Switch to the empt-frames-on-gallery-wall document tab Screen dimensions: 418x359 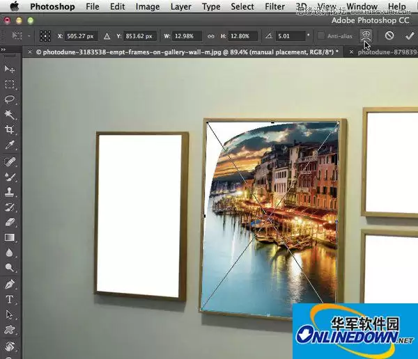coord(188,52)
